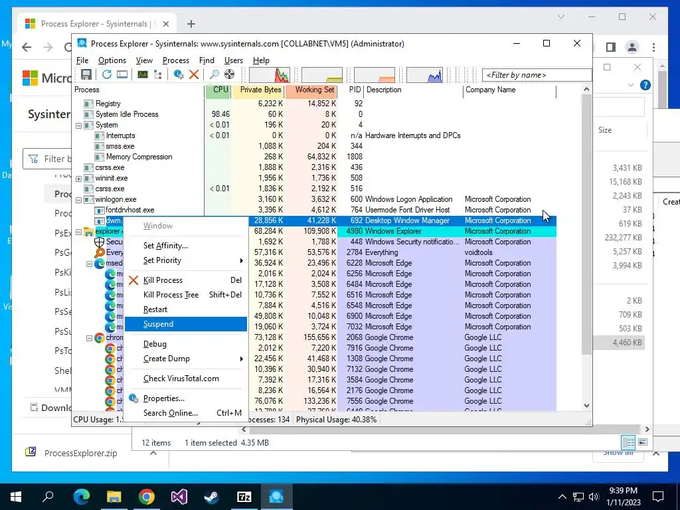Open 7-Zip from the taskbar
680x510 pixels.
pyautogui.click(x=244, y=496)
